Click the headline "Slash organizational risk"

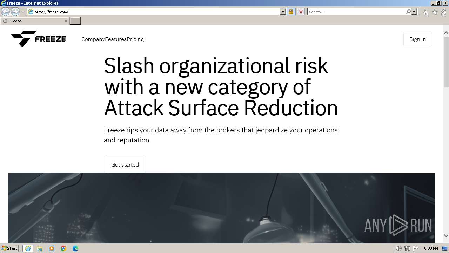(216, 65)
